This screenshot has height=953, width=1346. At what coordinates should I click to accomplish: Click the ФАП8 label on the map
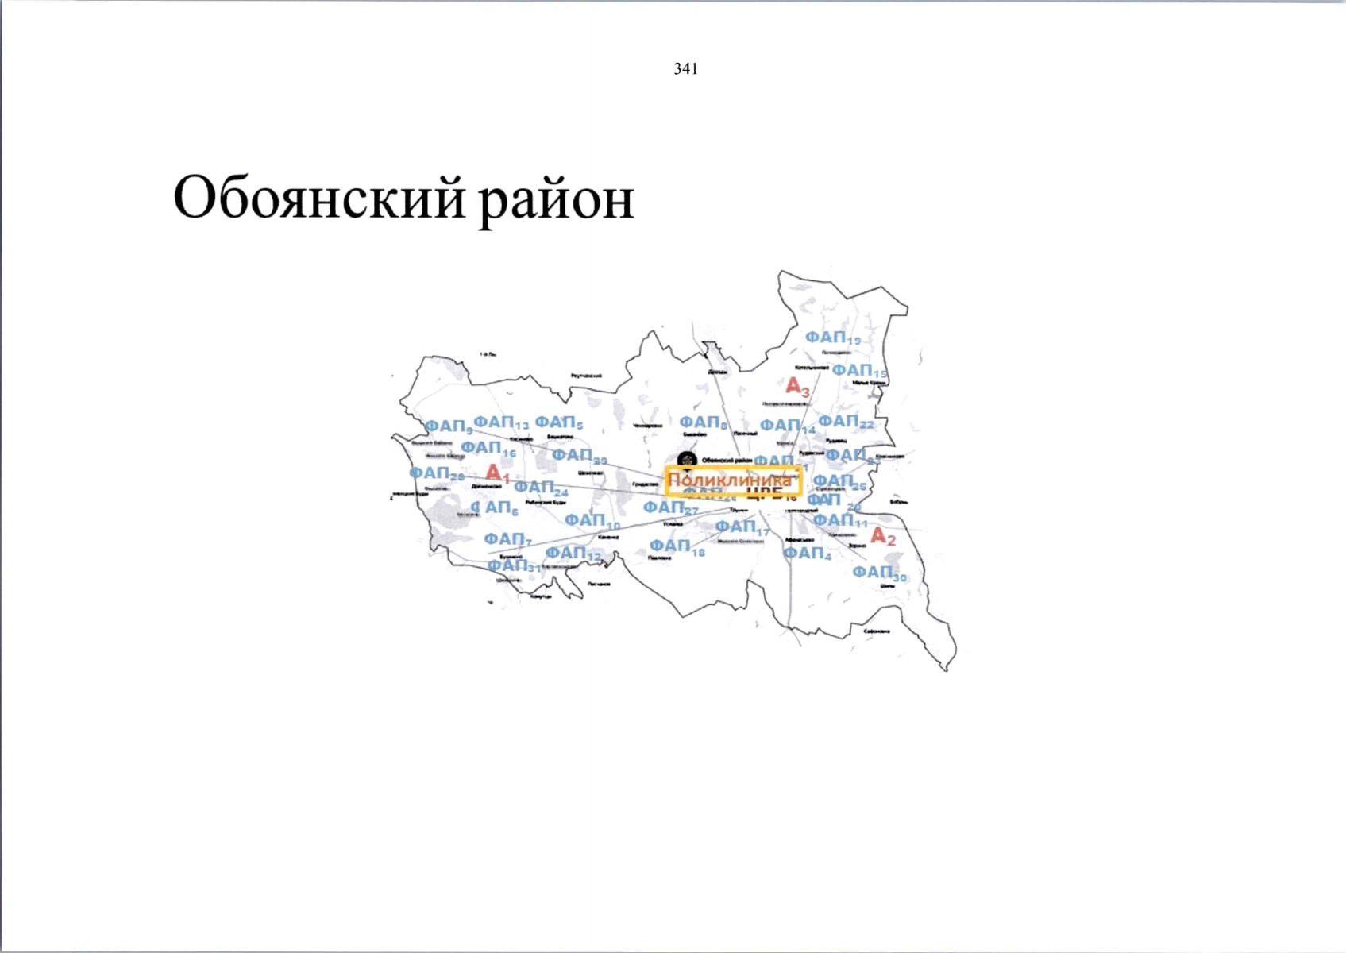pyautogui.click(x=704, y=422)
